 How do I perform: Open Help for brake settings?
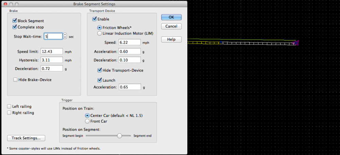point(171,39)
